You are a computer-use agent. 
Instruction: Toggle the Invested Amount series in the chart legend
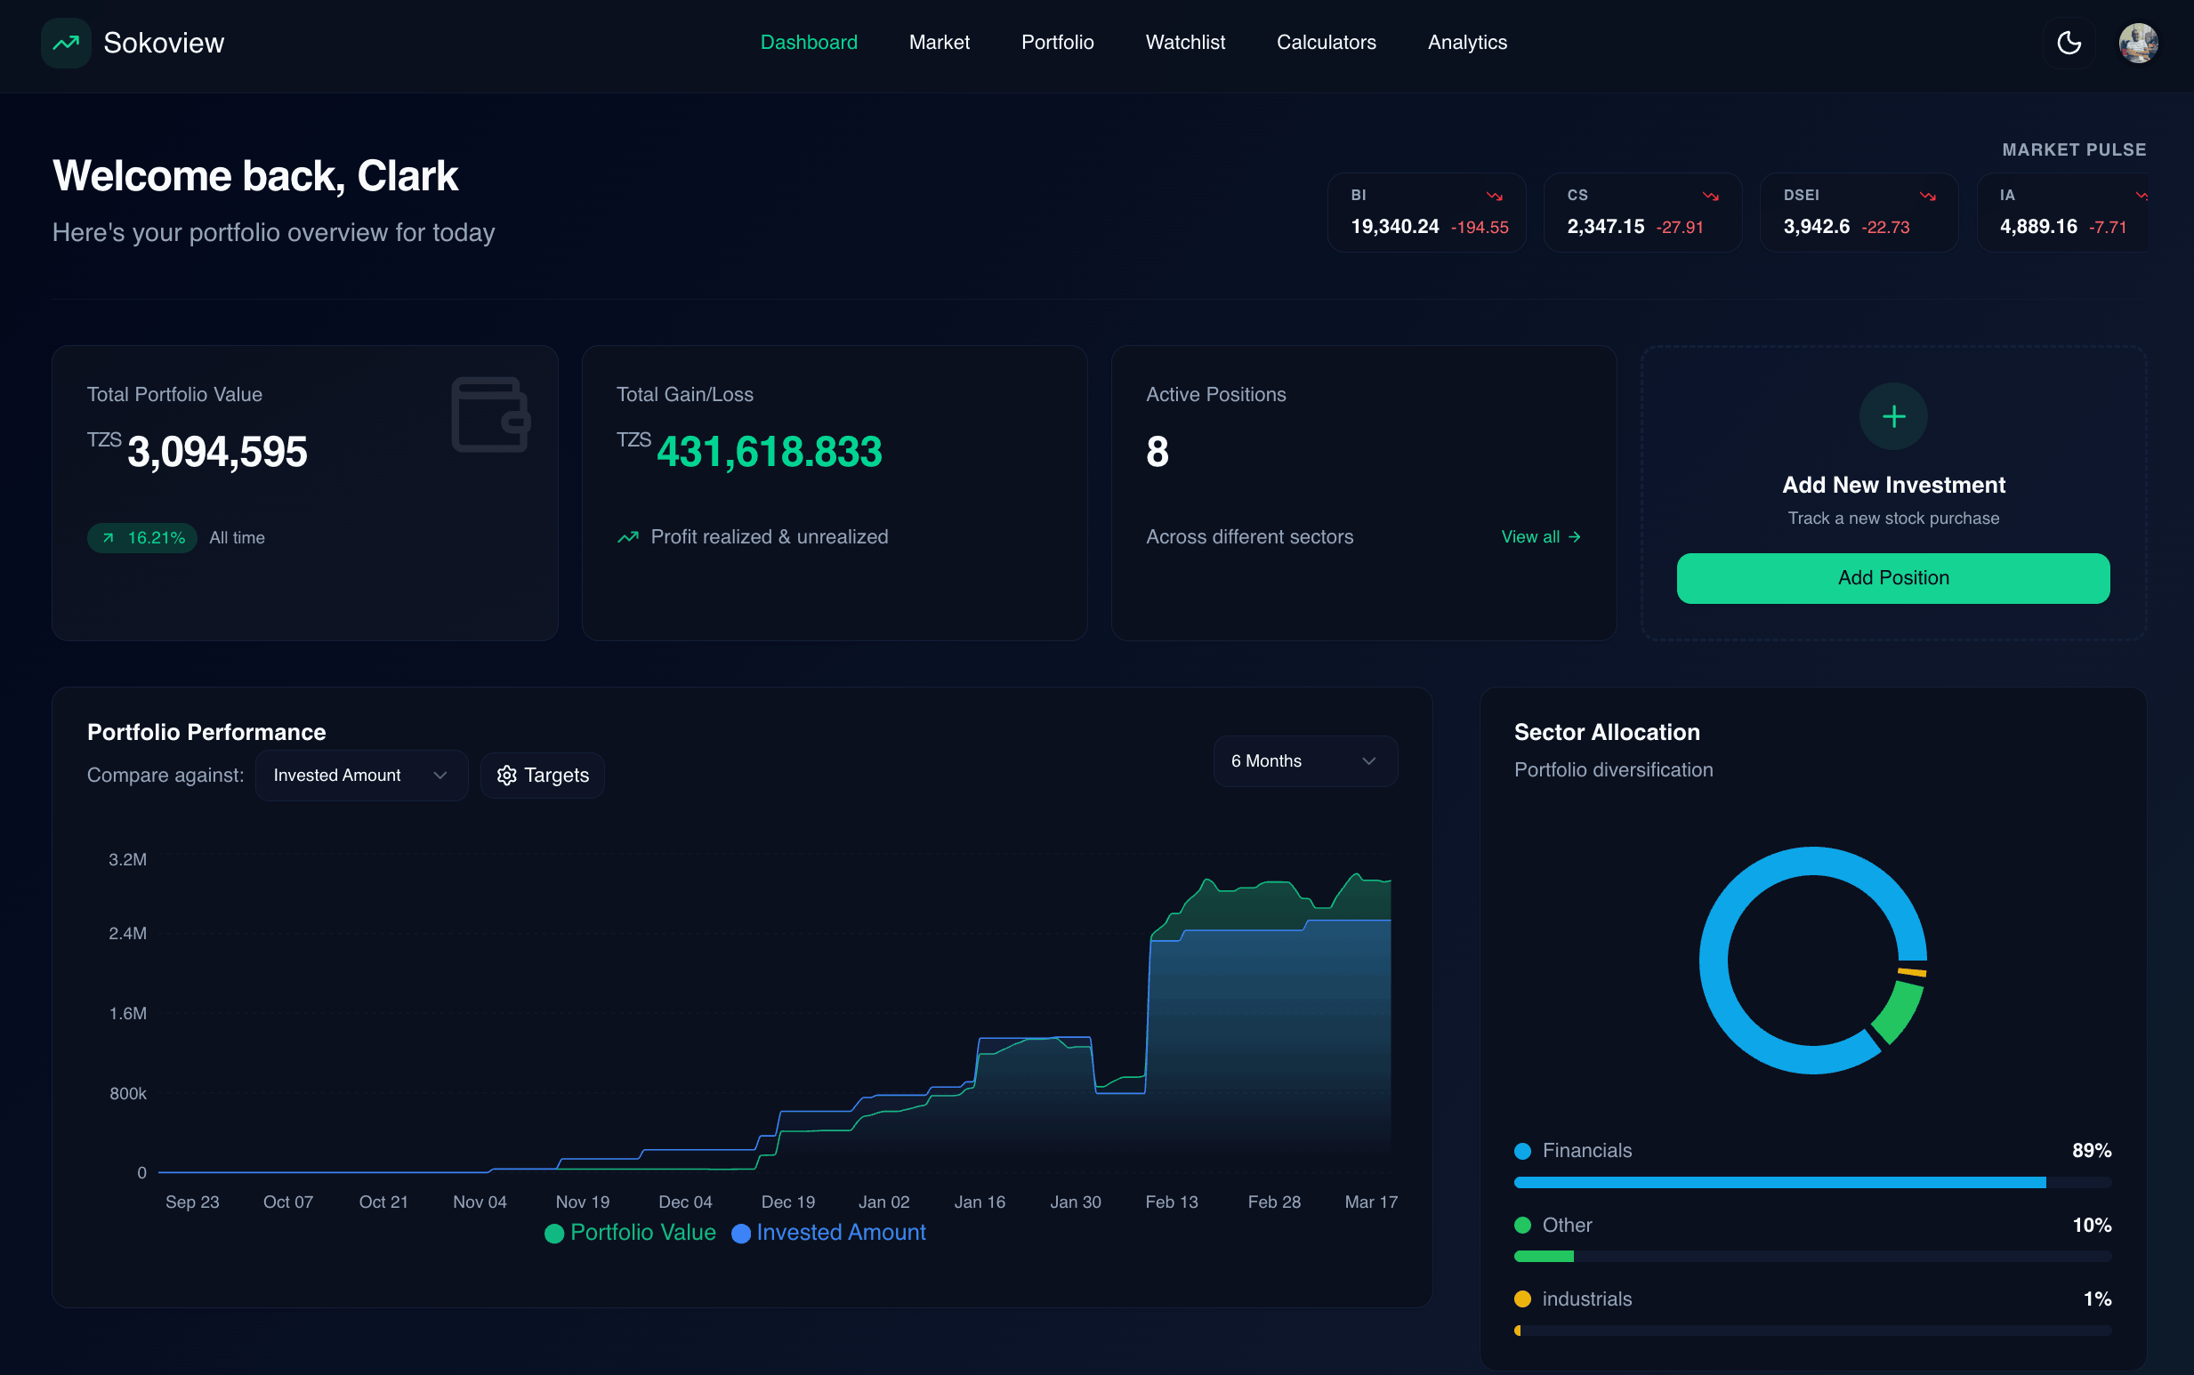pos(828,1232)
